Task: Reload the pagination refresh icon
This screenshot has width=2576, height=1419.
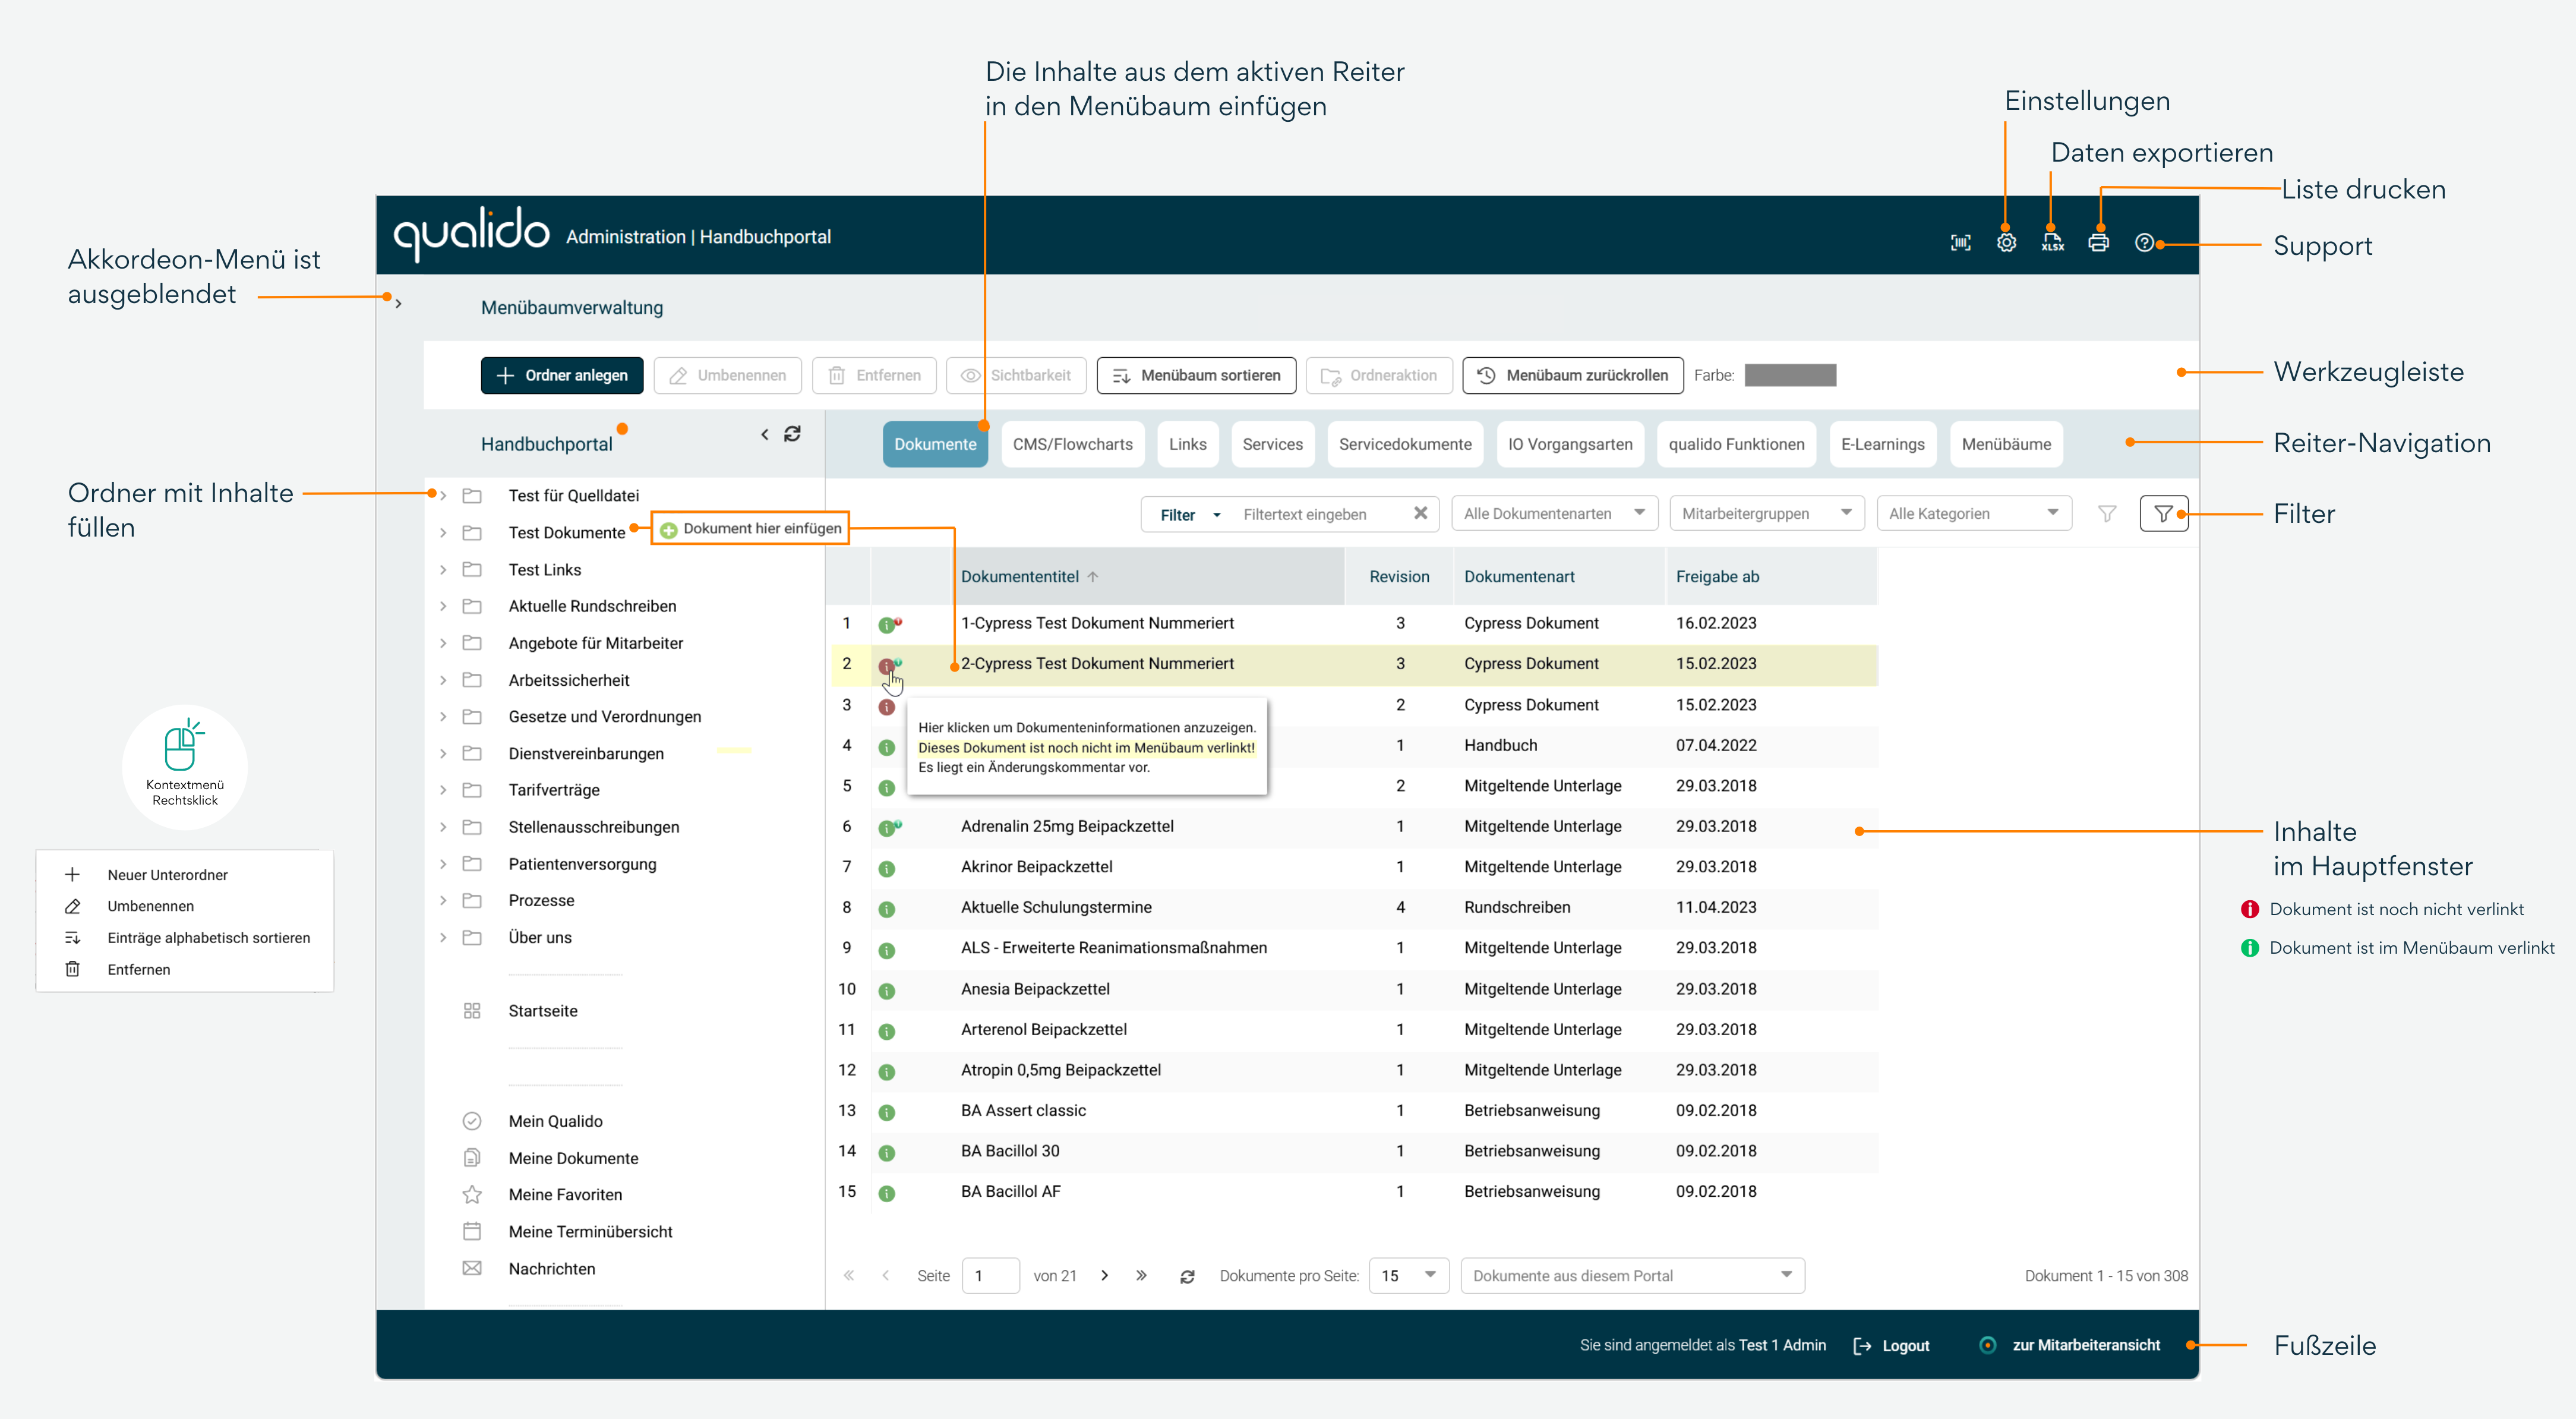Action: 1187,1277
